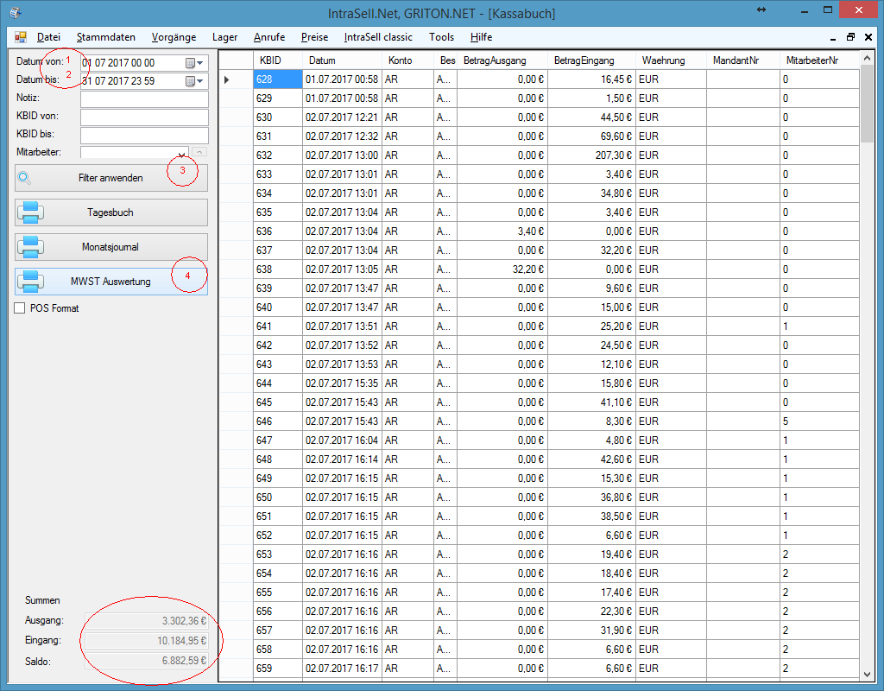
Task: Select KBID cell 628
Action: click(278, 79)
